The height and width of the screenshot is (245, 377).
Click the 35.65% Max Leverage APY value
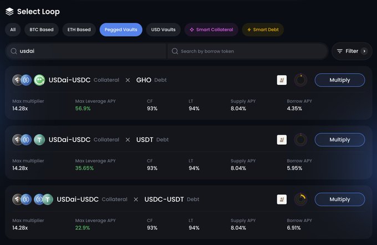84,168
